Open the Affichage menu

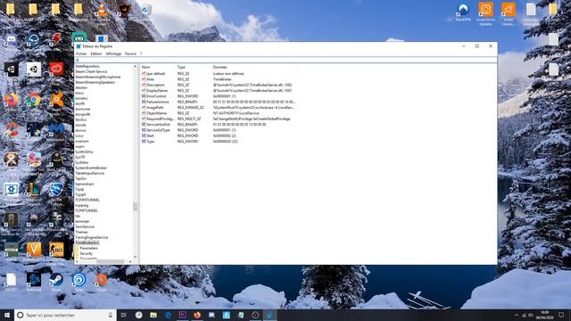pos(113,53)
